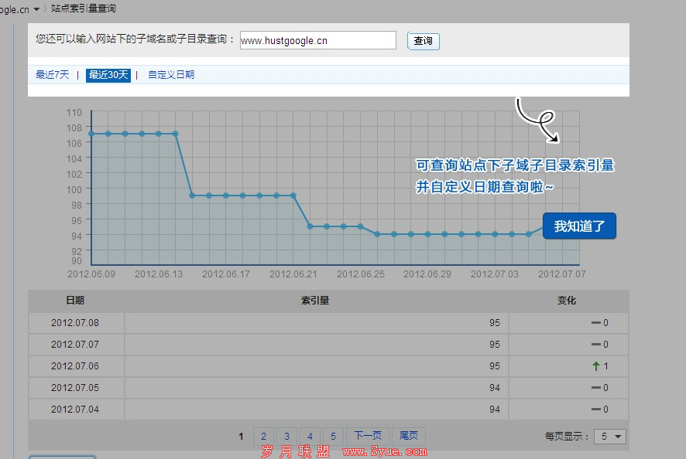Click index value 95 in 2012.07.08 row
The width and height of the screenshot is (686, 459).
coord(495,323)
